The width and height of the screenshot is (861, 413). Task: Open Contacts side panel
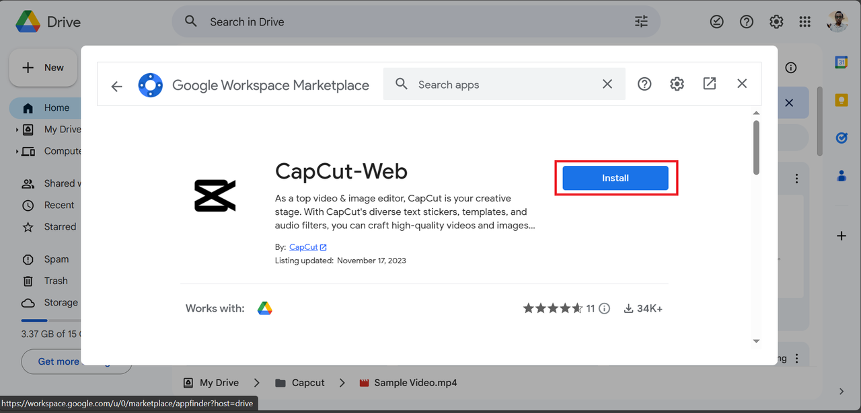(x=841, y=176)
